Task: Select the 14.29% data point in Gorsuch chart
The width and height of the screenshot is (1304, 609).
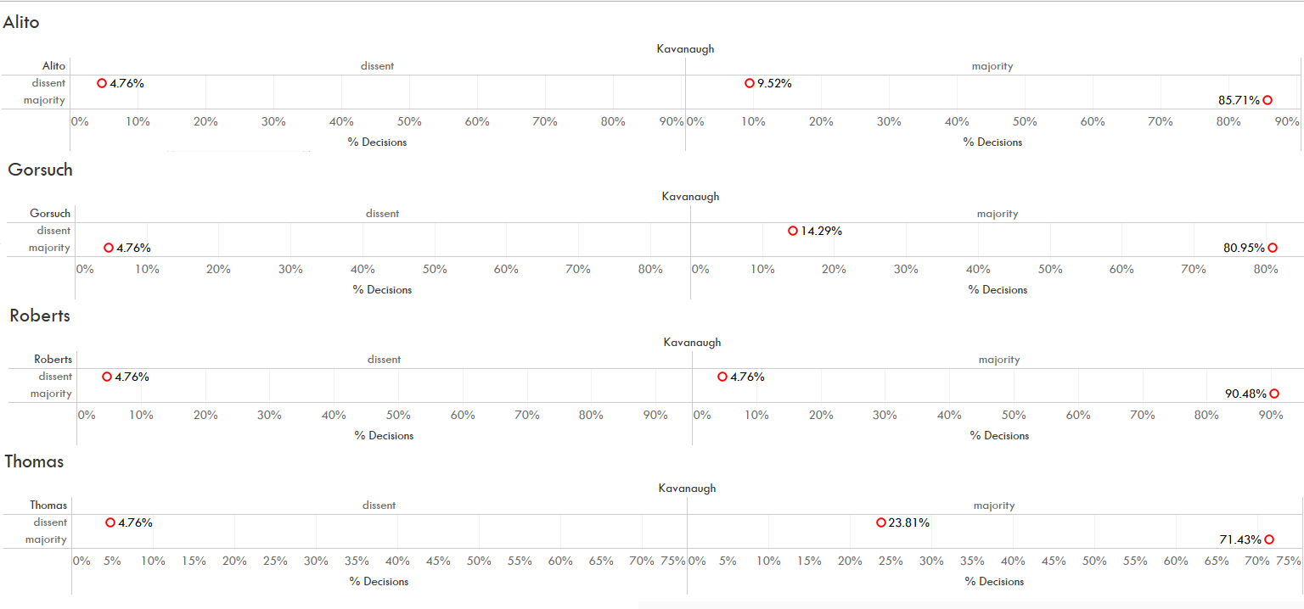Action: pyautogui.click(x=793, y=231)
